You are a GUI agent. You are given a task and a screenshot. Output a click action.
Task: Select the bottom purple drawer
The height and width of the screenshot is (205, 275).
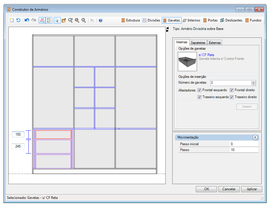click(x=53, y=161)
